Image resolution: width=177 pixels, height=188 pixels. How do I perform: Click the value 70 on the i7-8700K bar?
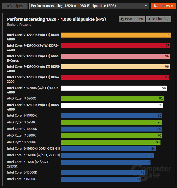point(138,179)
